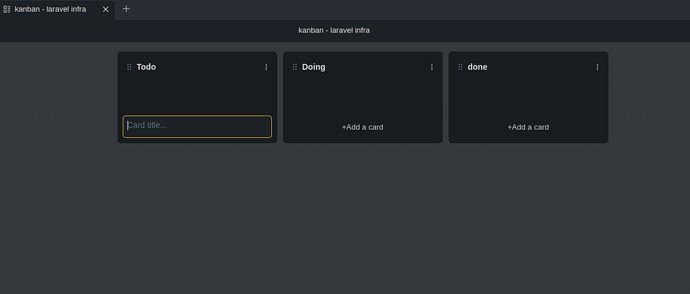The height and width of the screenshot is (294, 690).
Task: Open the done column three-dot menu
Action: [598, 67]
